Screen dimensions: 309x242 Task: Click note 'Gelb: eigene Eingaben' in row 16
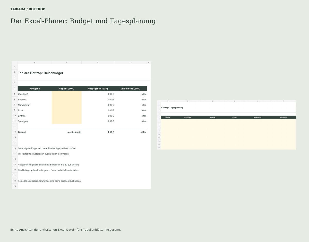point(47,148)
